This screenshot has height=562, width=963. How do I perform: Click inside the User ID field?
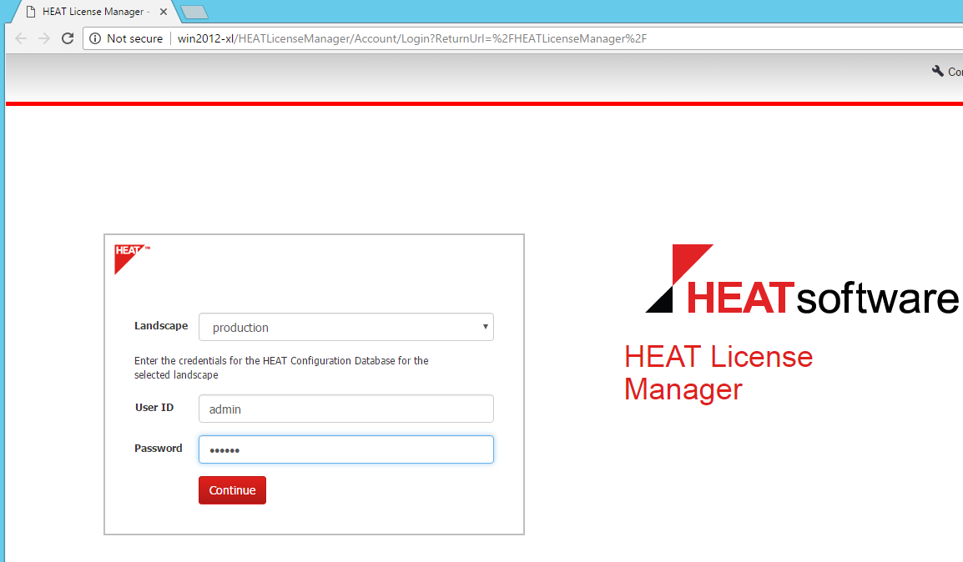[x=345, y=409]
